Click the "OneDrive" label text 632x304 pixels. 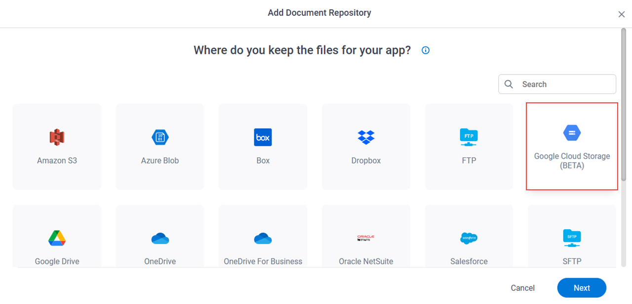[x=160, y=261]
